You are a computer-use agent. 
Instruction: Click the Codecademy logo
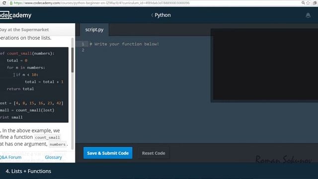click(15, 15)
